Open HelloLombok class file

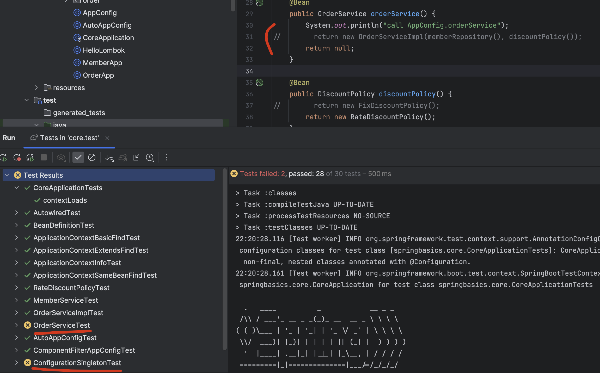click(x=104, y=50)
